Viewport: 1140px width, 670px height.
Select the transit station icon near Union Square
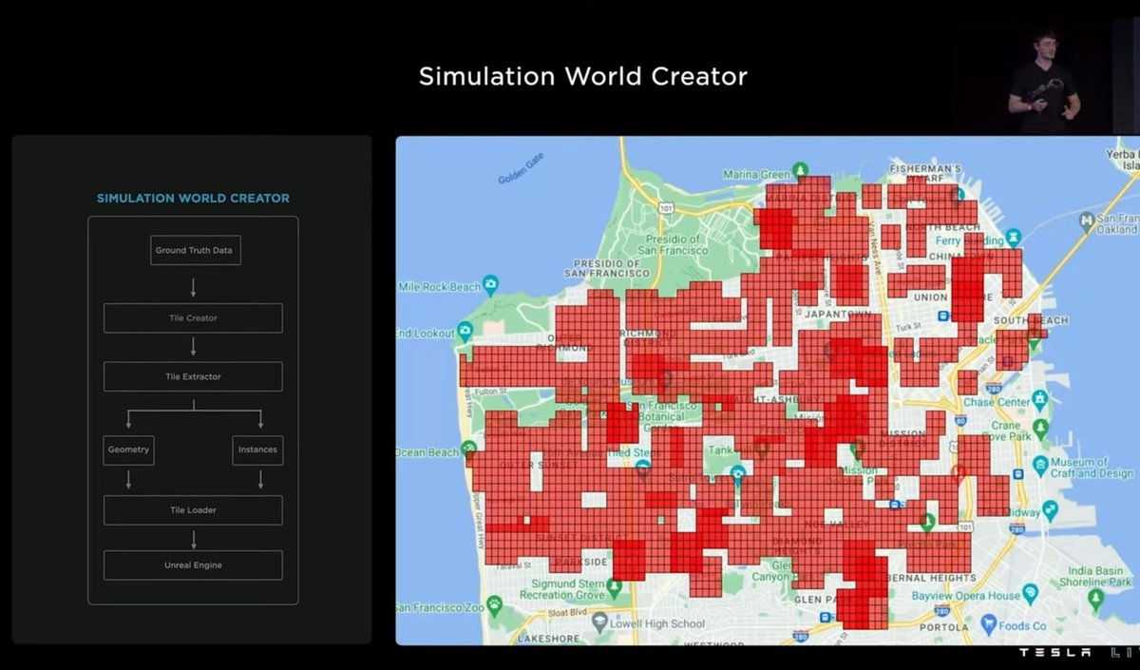pyautogui.click(x=944, y=316)
